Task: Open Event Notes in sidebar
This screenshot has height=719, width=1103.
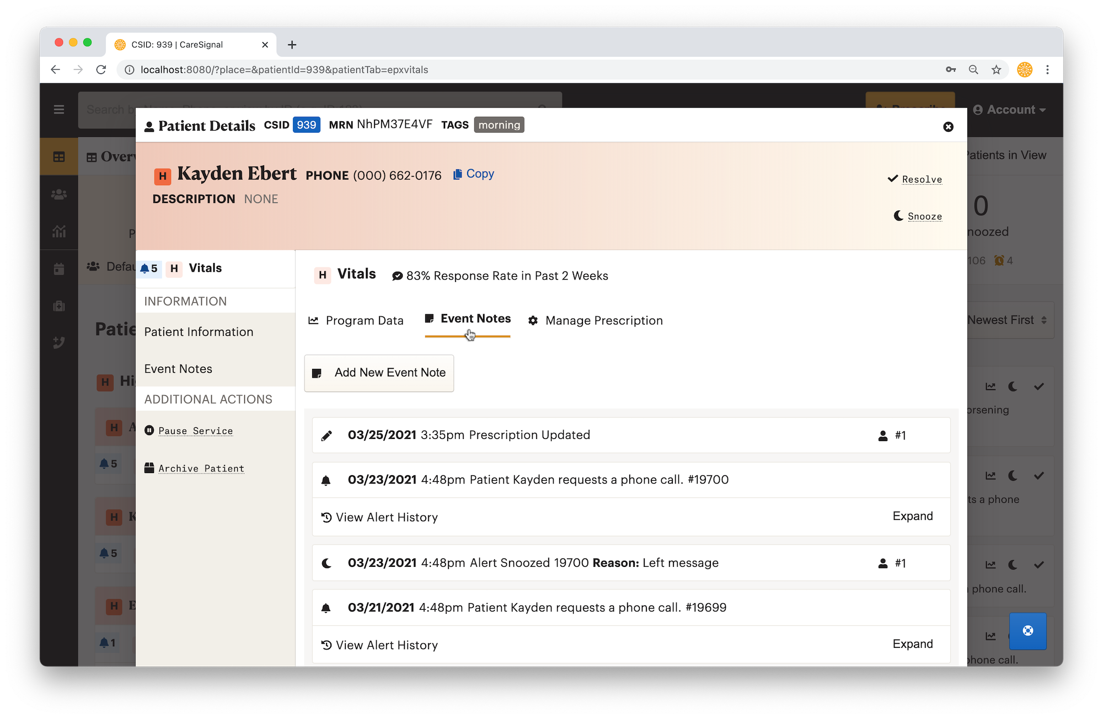Action: point(215,369)
